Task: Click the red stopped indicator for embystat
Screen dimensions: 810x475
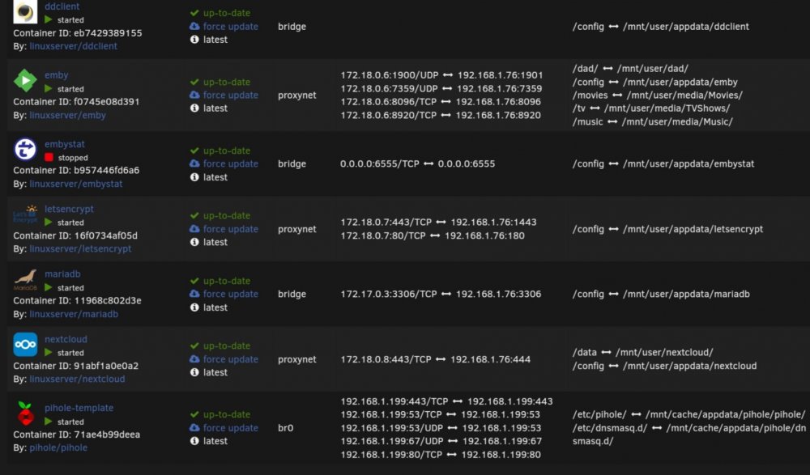Action: click(49, 158)
